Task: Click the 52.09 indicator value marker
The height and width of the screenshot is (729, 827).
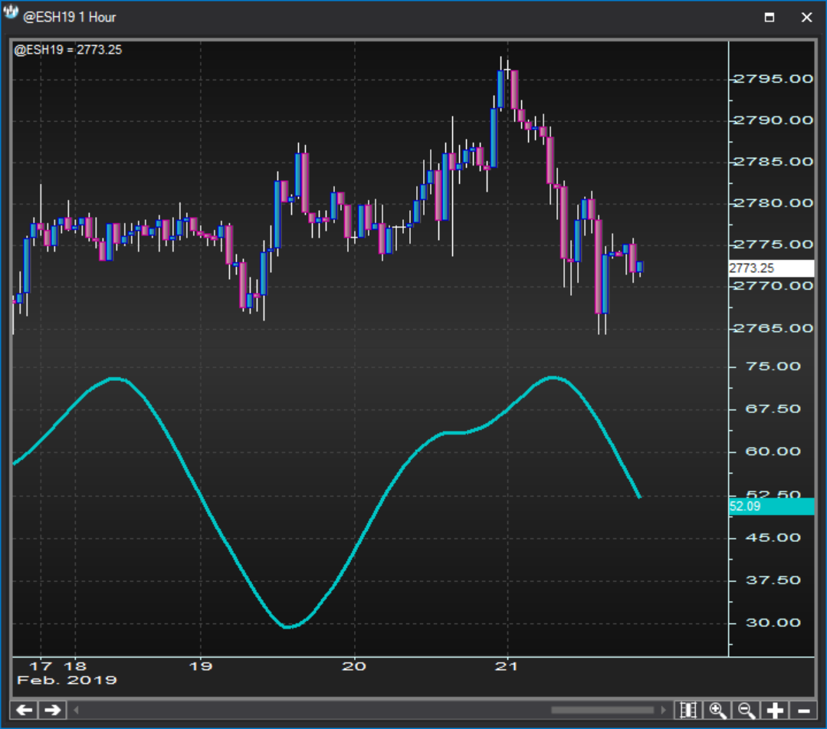Action: (x=770, y=506)
